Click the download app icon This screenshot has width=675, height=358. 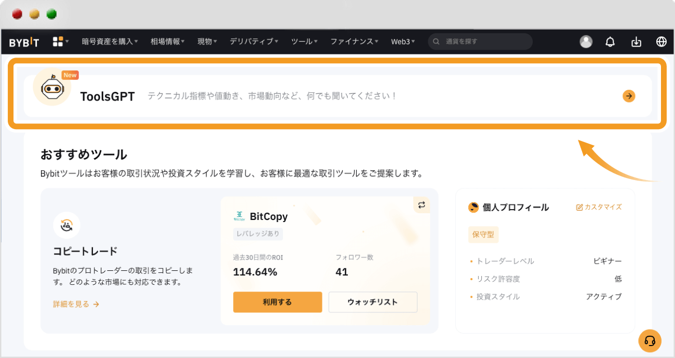coord(636,42)
